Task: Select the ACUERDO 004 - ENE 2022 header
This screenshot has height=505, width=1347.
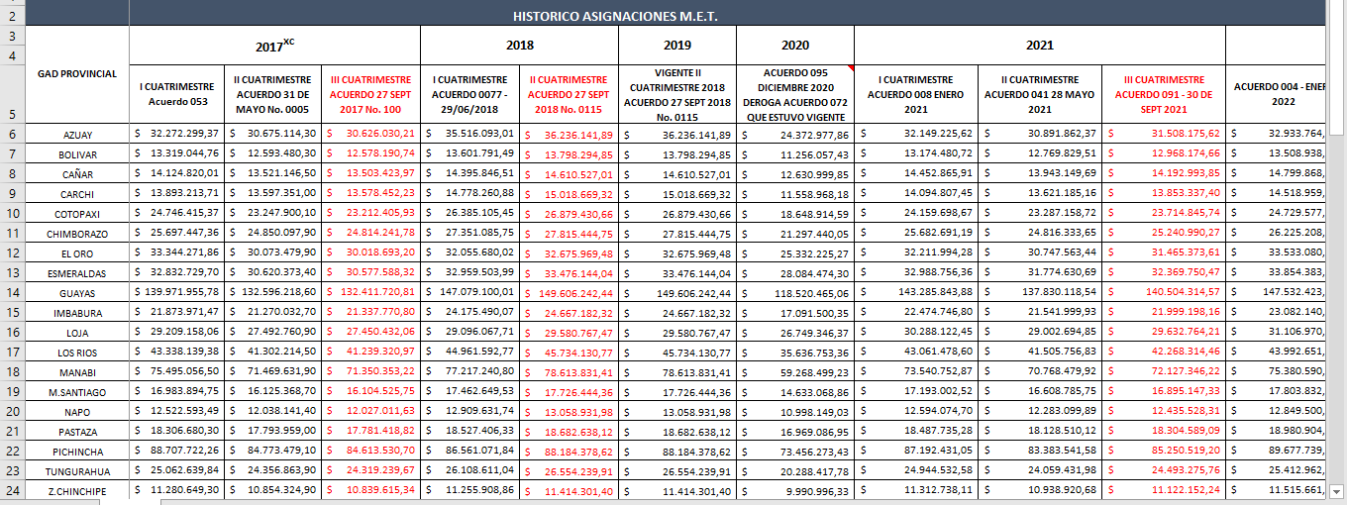Action: coord(1276,94)
